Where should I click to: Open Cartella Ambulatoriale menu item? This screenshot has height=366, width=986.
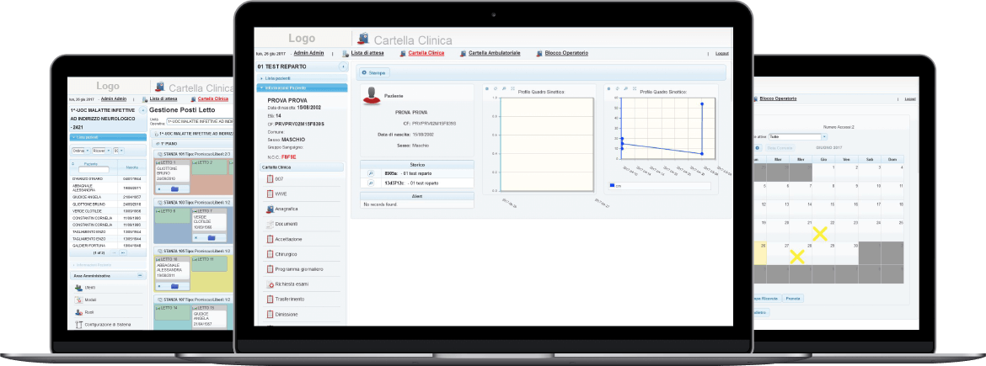(494, 53)
